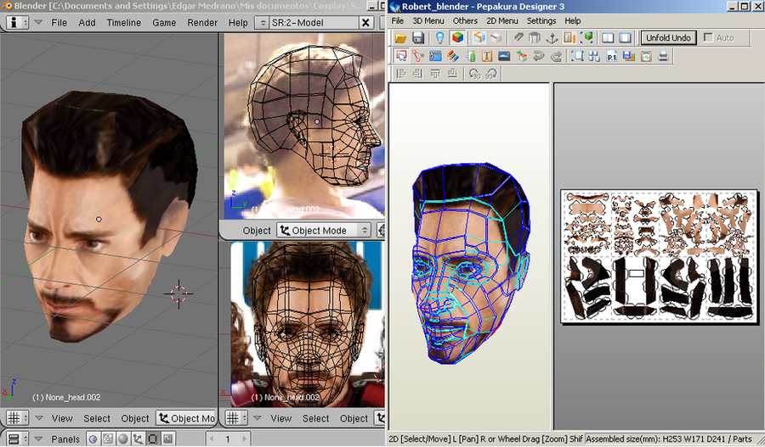Open buttons window type selector beside Panels
The image size is (765, 447).
(17, 439)
